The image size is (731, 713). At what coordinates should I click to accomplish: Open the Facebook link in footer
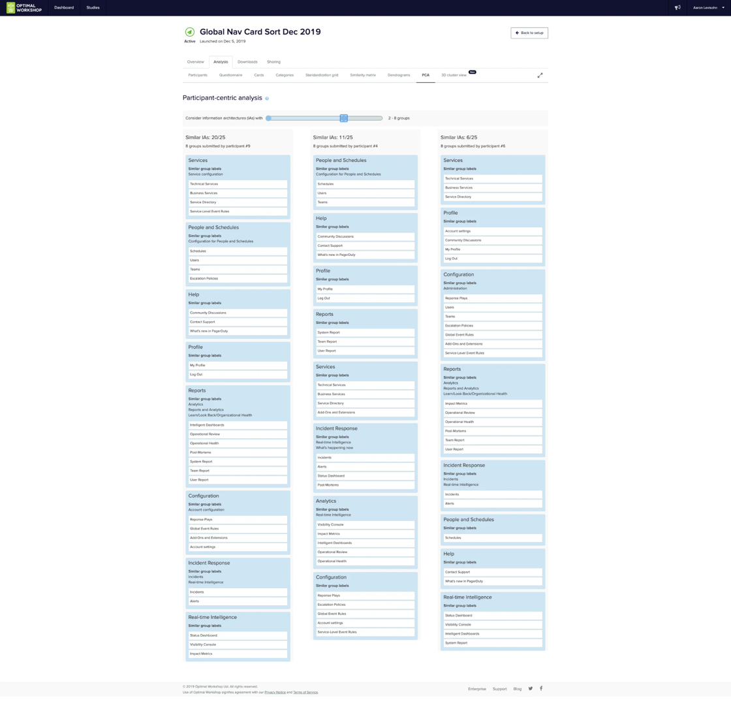point(541,688)
